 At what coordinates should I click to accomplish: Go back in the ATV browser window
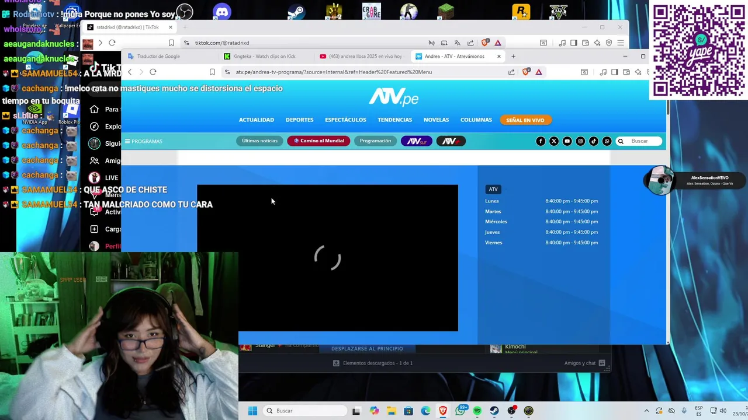click(x=130, y=72)
